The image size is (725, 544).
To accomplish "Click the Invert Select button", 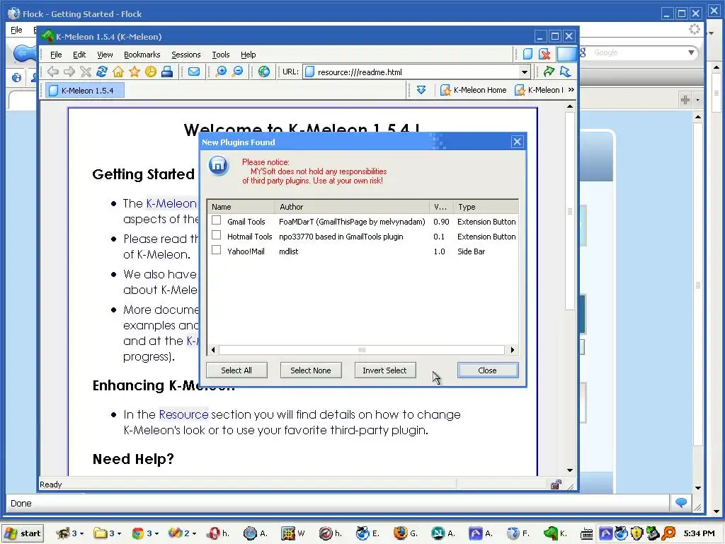I will click(384, 370).
